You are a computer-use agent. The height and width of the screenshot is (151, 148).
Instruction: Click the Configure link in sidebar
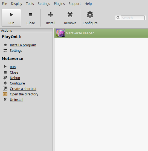pos(17,83)
